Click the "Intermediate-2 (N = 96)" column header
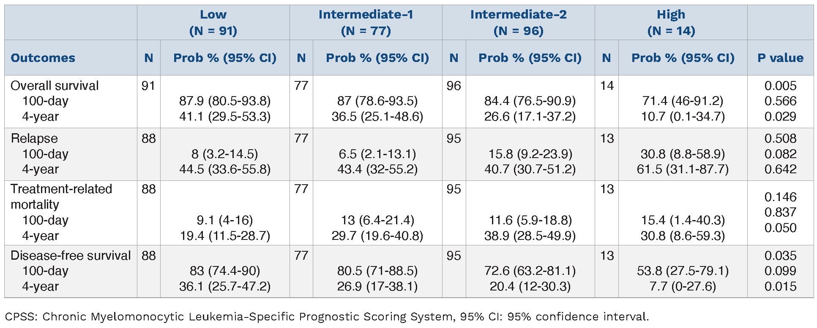 (518, 22)
